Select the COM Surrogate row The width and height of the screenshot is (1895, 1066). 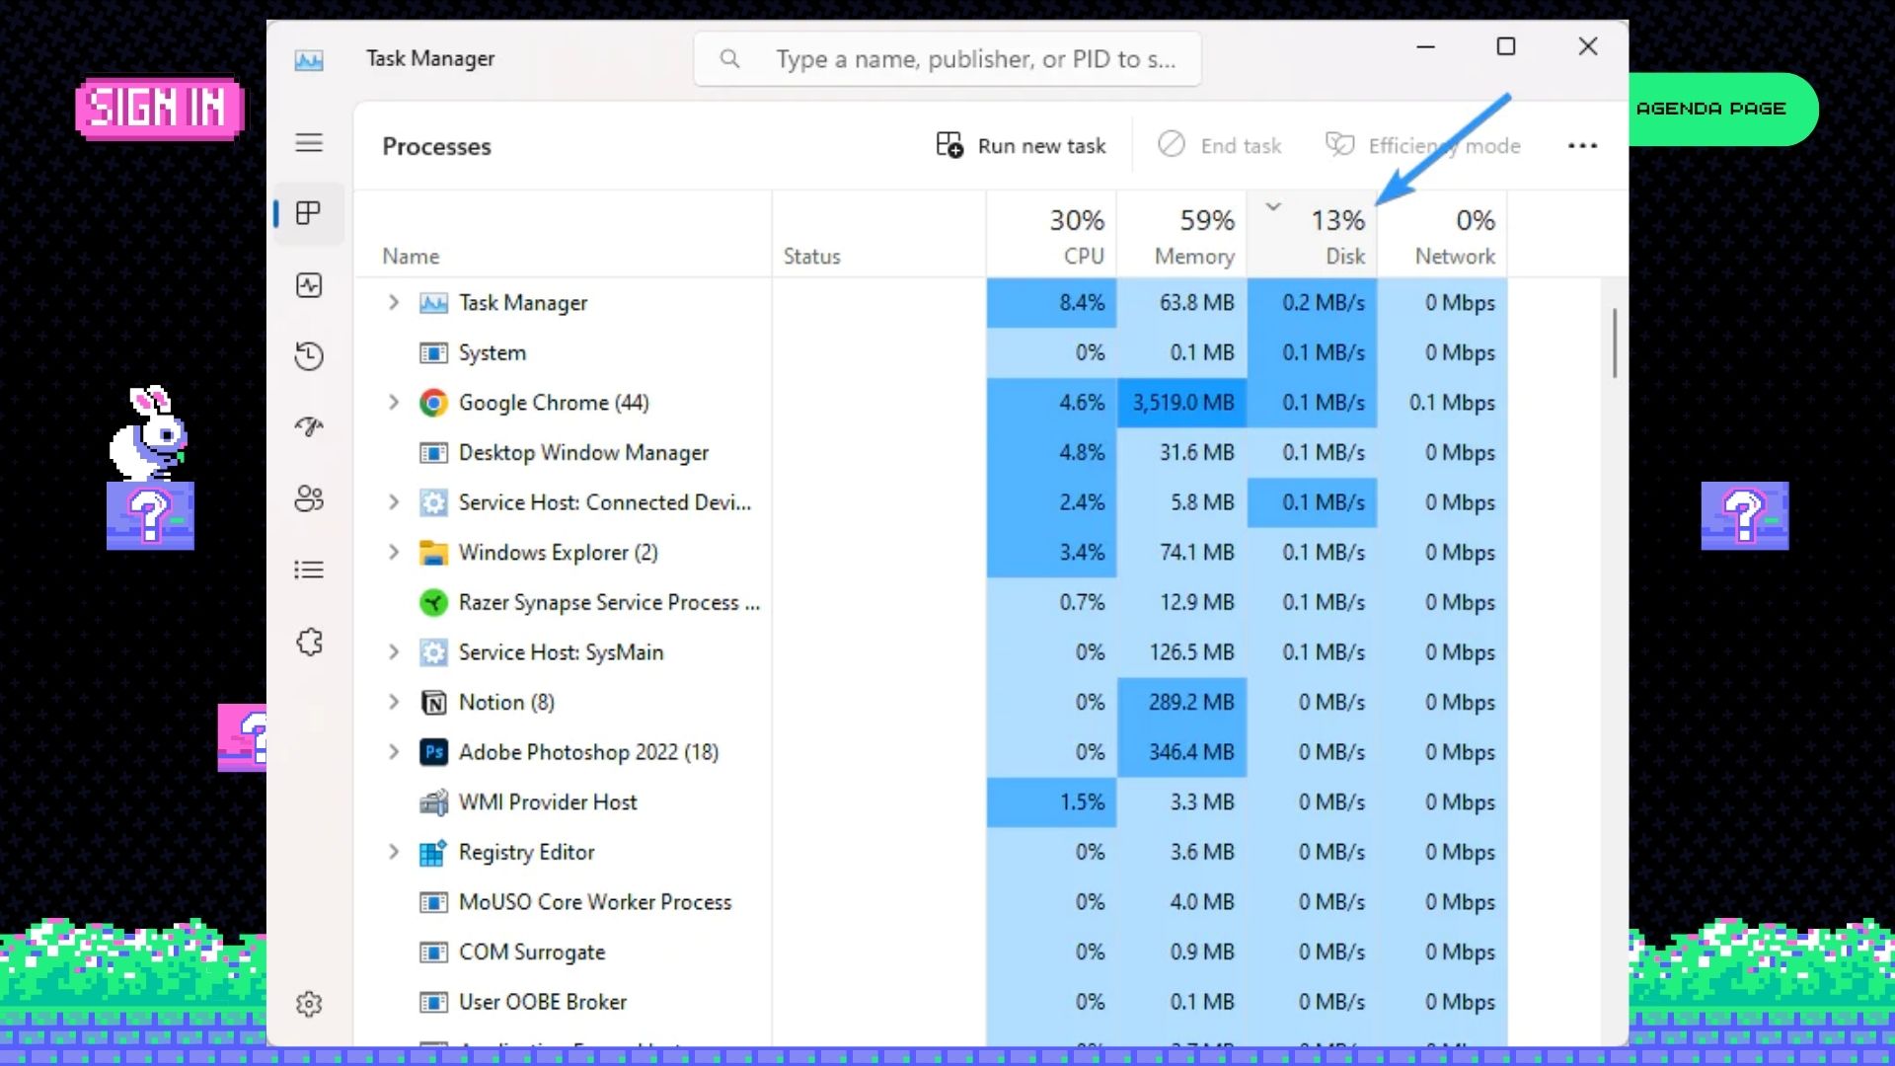click(x=930, y=952)
